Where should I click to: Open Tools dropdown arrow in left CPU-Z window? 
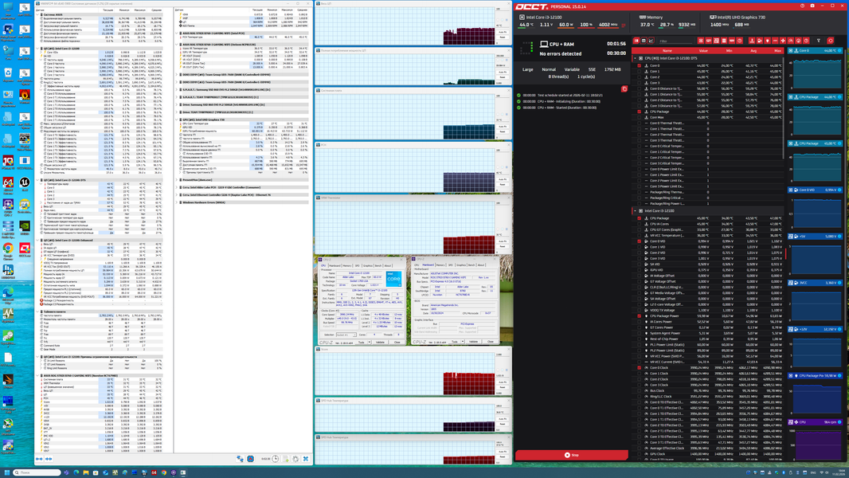pyautogui.click(x=370, y=342)
